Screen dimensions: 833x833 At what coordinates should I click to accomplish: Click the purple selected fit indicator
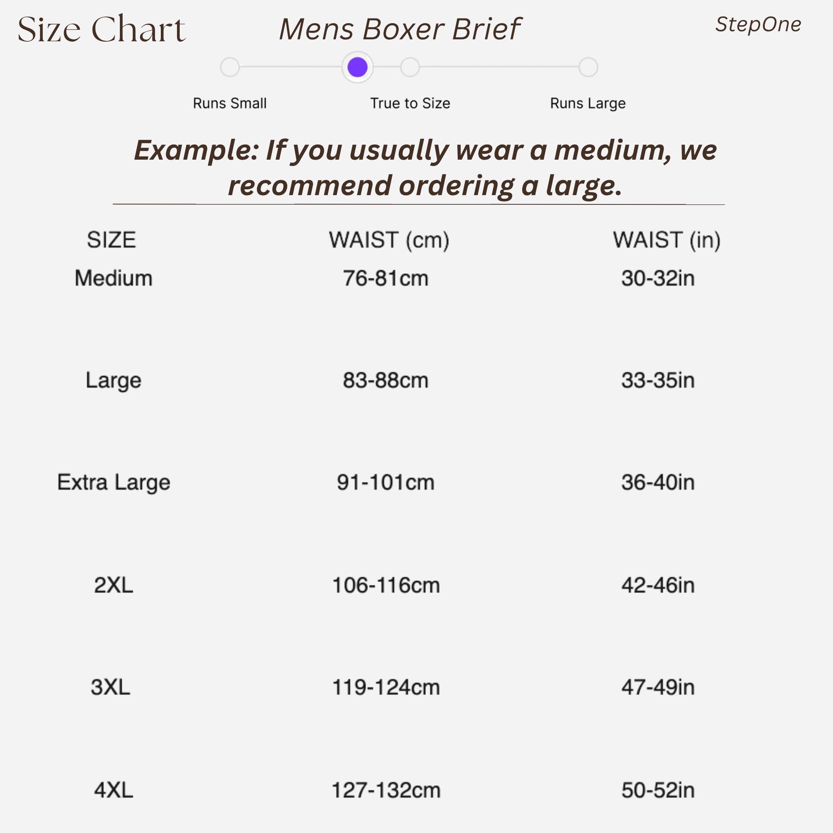coord(357,67)
